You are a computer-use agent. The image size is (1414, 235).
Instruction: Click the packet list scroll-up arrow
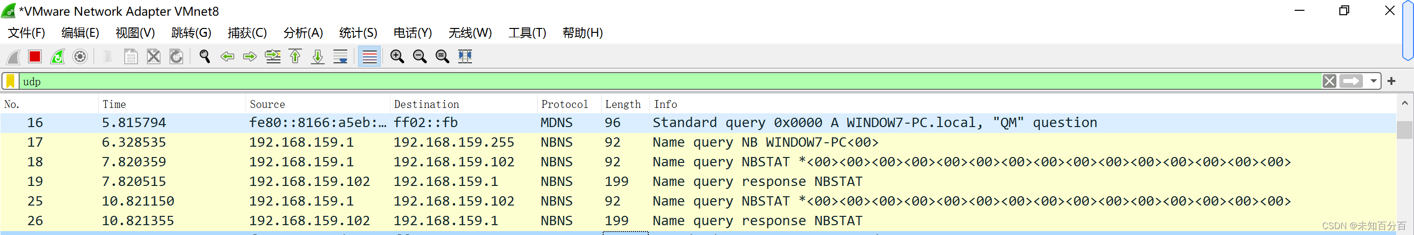point(1405,103)
